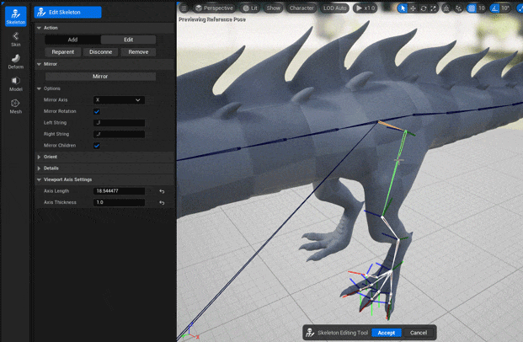Switch to the Add action tab
The width and height of the screenshot is (523, 342).
pos(72,40)
